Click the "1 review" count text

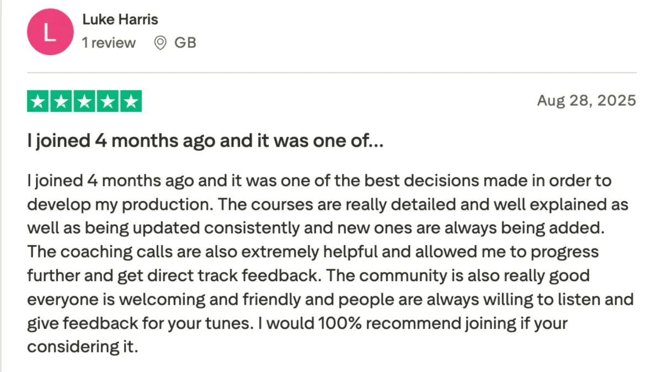(109, 43)
